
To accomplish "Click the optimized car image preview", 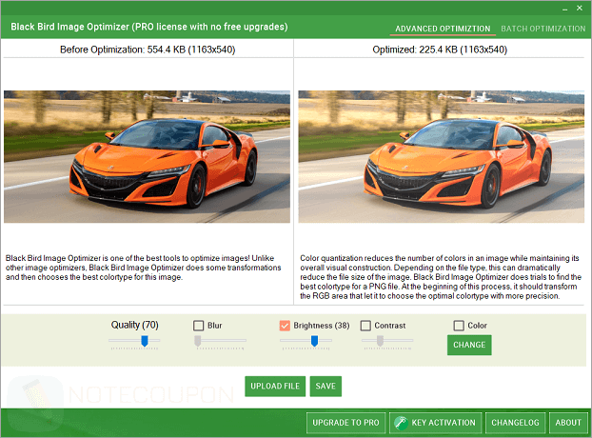I will 441,156.
